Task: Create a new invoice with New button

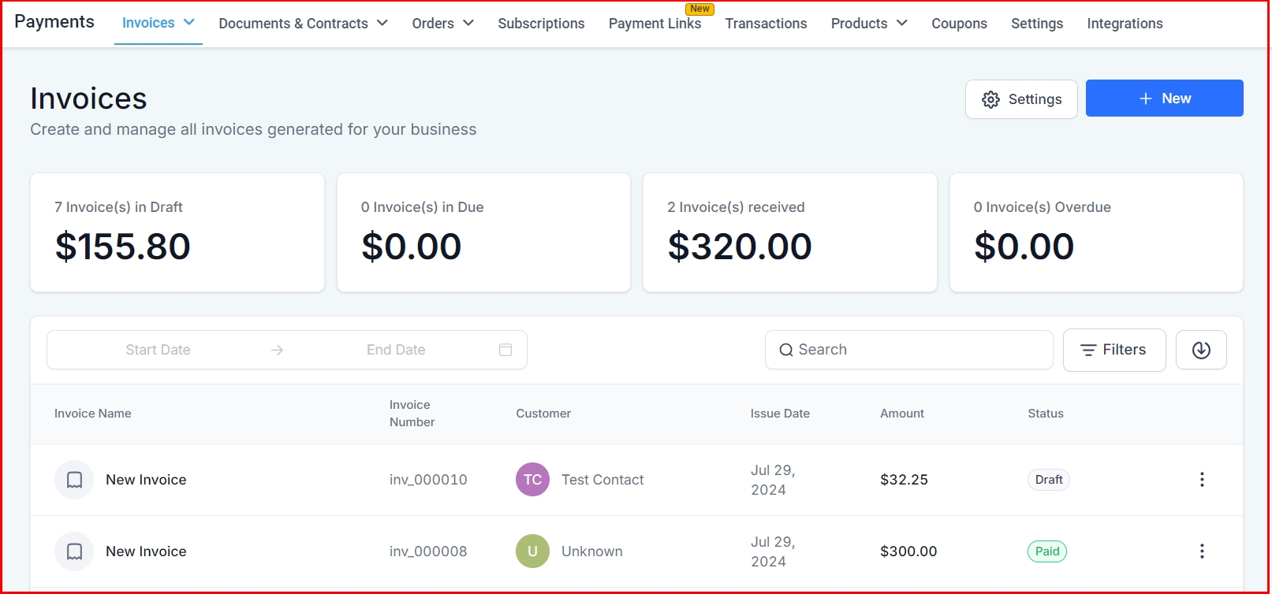Action: pos(1164,98)
